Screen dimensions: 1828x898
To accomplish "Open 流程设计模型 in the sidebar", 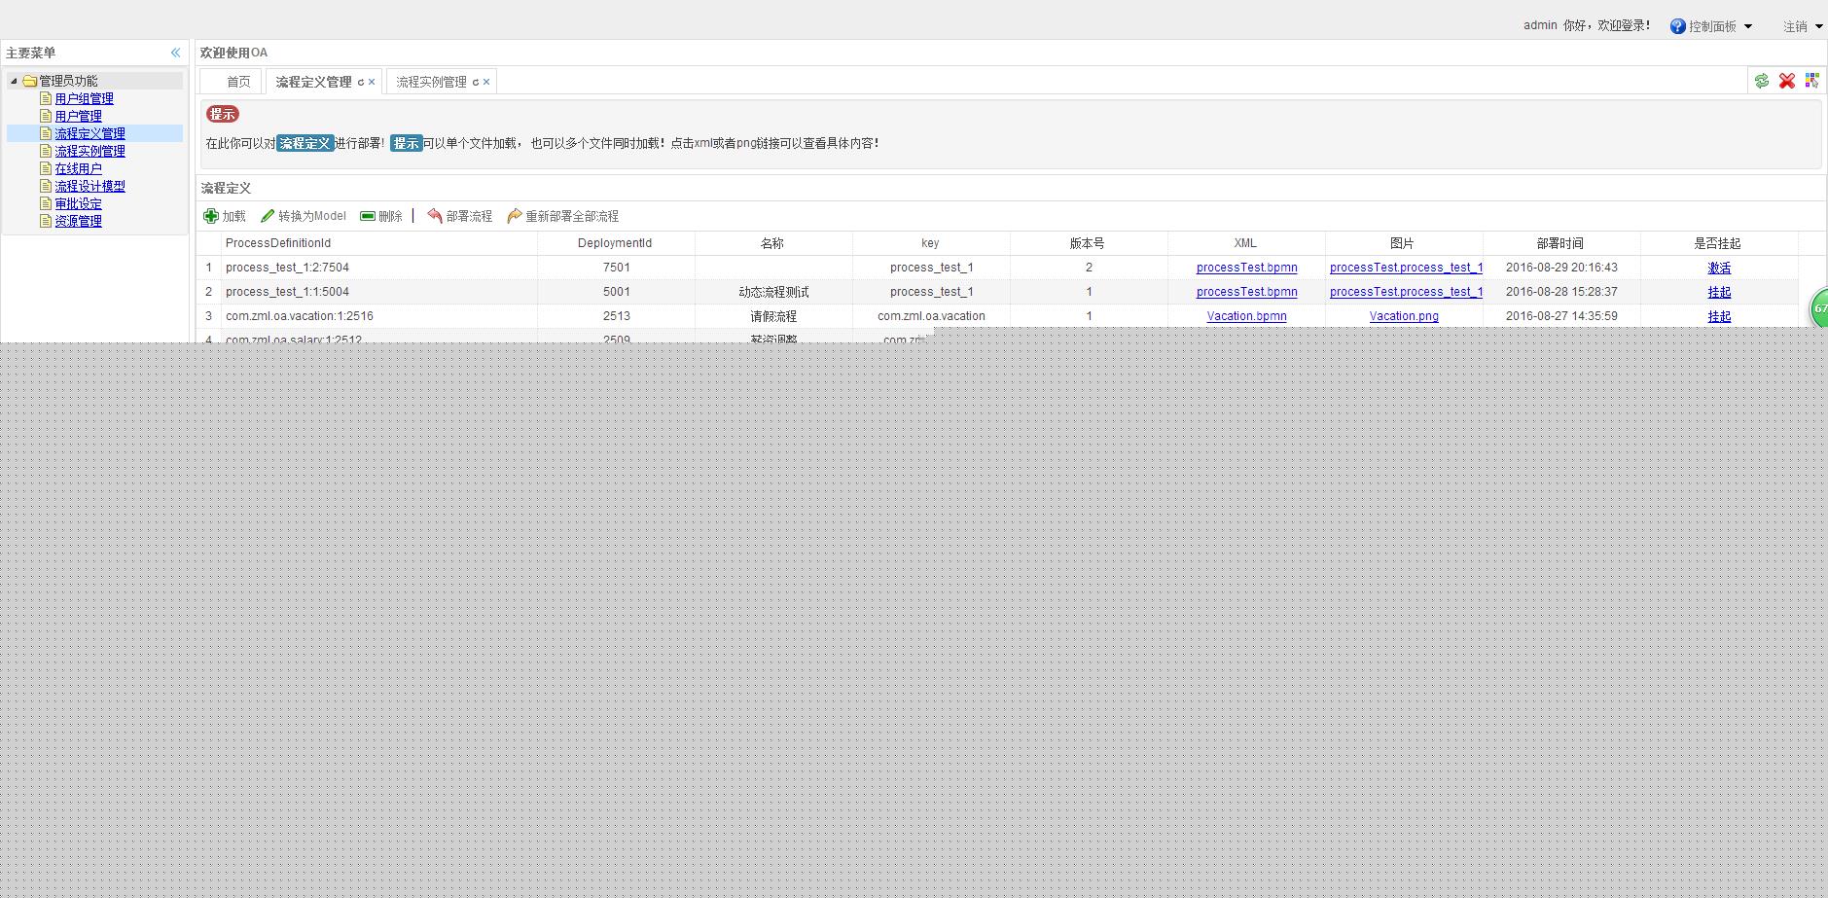I will 90,186.
